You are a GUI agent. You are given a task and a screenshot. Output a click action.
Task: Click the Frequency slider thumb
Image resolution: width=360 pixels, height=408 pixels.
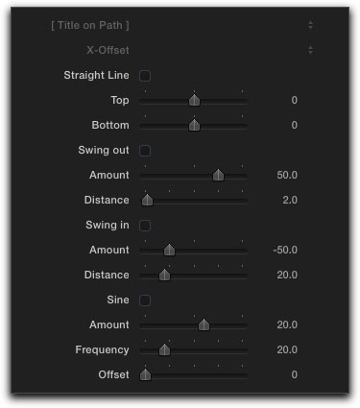pyautogui.click(x=165, y=350)
